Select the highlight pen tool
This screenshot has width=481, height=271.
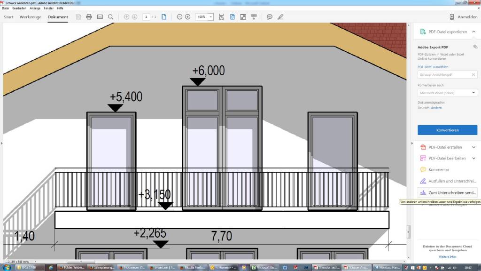[280, 17]
